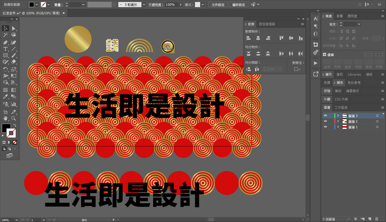This screenshot has width=386, height=222.
Task: Choose the Rectangle tool
Action: coord(5,55)
